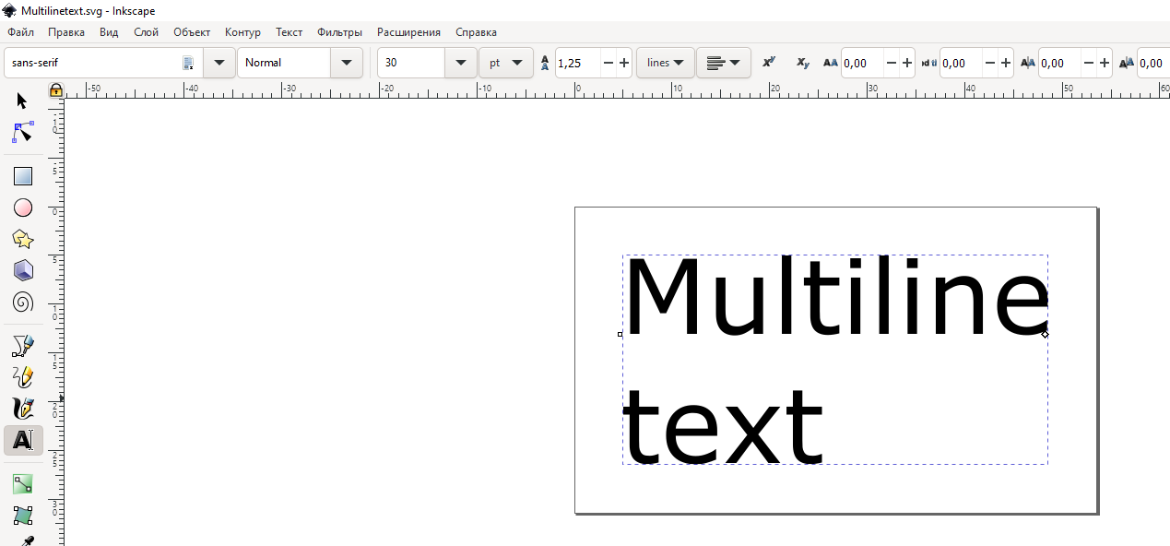Open the Текст menu
1170x546 pixels.
click(x=289, y=32)
